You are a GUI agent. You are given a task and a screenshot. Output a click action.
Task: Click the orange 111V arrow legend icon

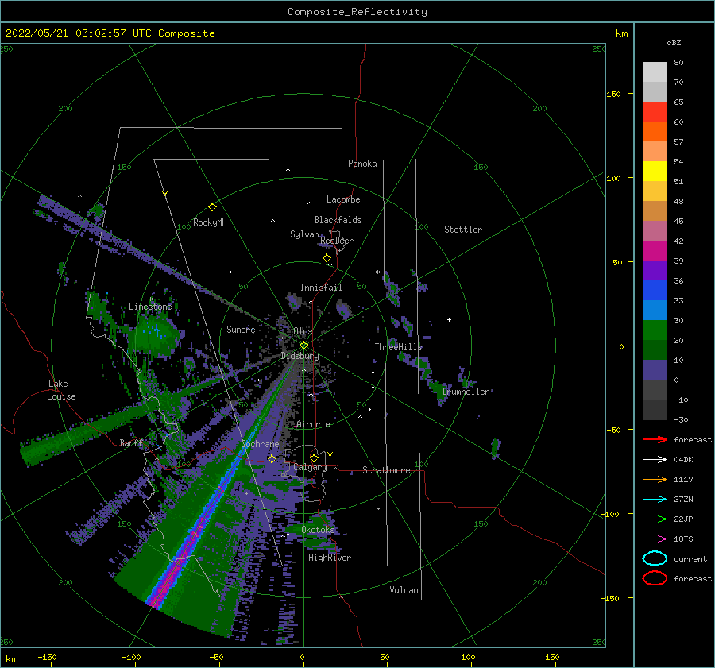[x=655, y=479]
